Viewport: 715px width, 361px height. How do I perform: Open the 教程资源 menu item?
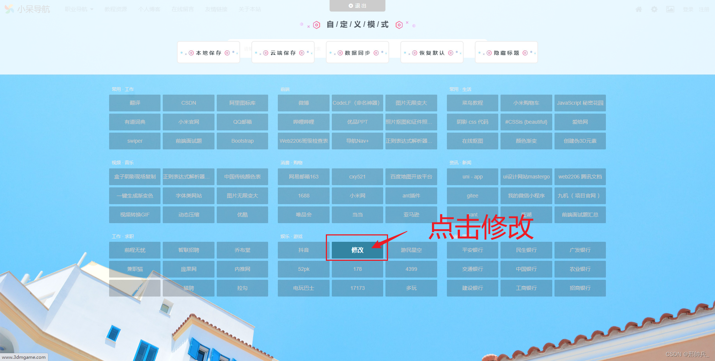tap(116, 9)
